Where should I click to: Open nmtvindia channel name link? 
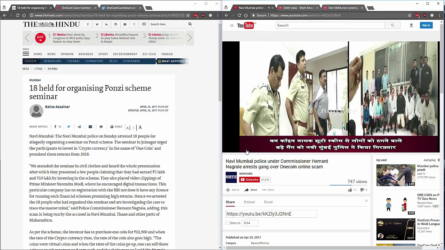(x=246, y=174)
